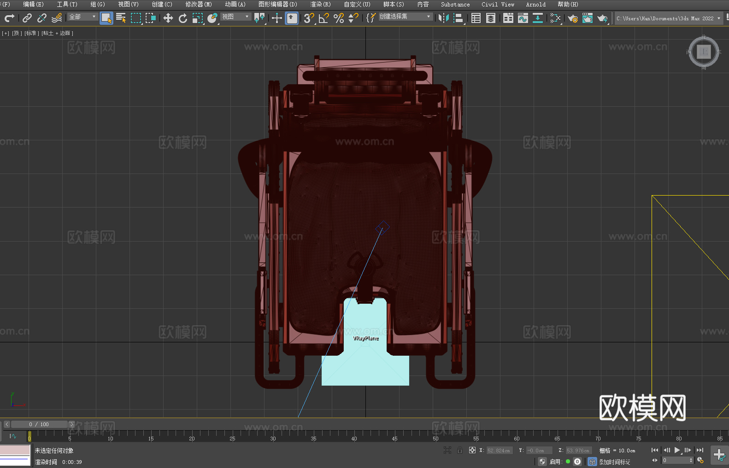This screenshot has height=468, width=729.
Task: Open the 渲染(R) menu
Action: (320, 4)
